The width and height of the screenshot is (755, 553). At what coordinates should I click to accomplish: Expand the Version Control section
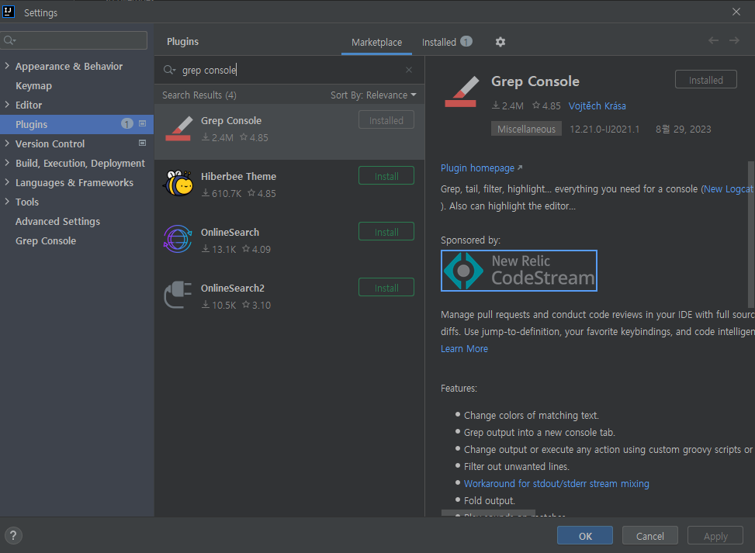pyautogui.click(x=7, y=143)
